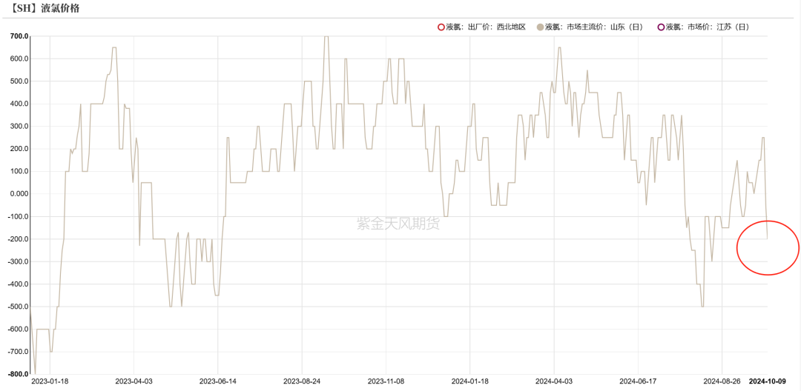Click the 2024-08-26 x-axis date
Screen dimensions: 801x391
723,382
